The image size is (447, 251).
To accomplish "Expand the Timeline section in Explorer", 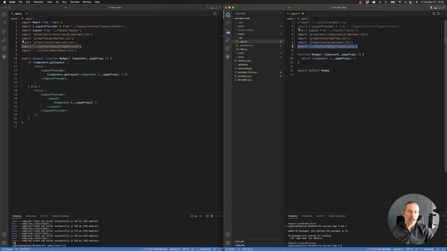I will point(258,245).
